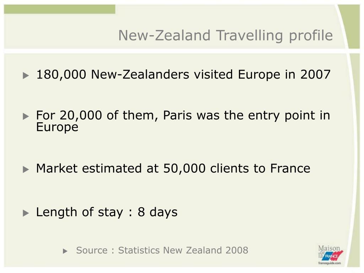This screenshot has height=273, width=364.
Task: Click the word 'Europe' on the wrapped second line
Action: (x=57, y=127)
